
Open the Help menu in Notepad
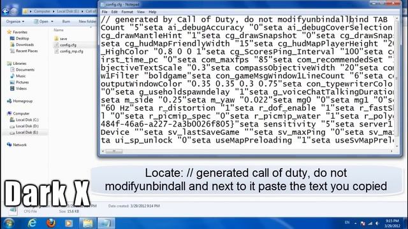click(152, 12)
